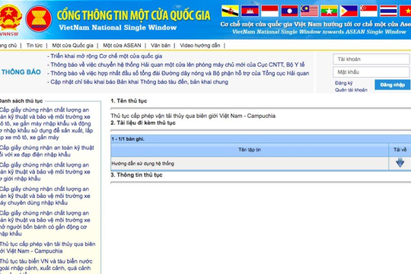The width and height of the screenshot is (411, 274).
Task: Open notice Triển khai mở rộng Cơ chế một cửa
Action: [x=105, y=56]
